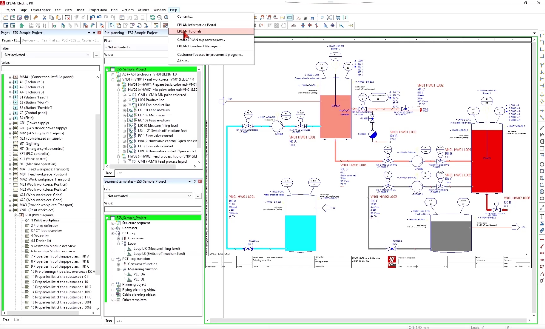
Task: Select page 4 Device list
Action: 40,236
